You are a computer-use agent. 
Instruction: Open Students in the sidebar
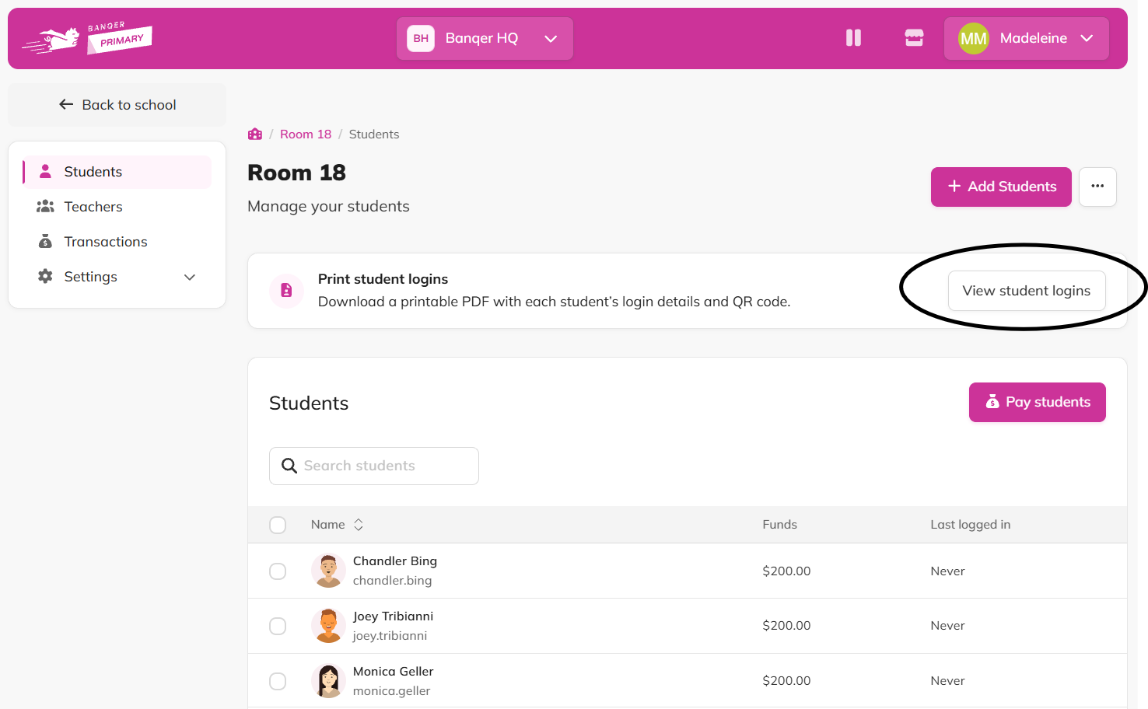[x=117, y=172]
